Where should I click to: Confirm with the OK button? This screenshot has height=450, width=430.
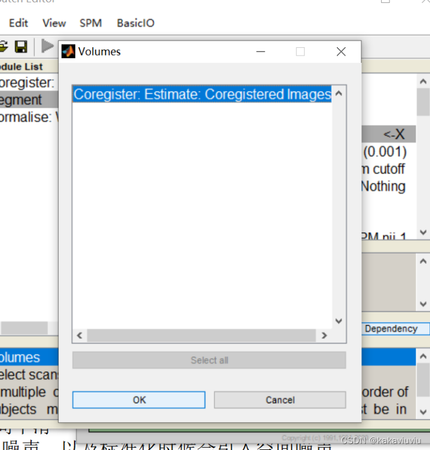pyautogui.click(x=139, y=400)
